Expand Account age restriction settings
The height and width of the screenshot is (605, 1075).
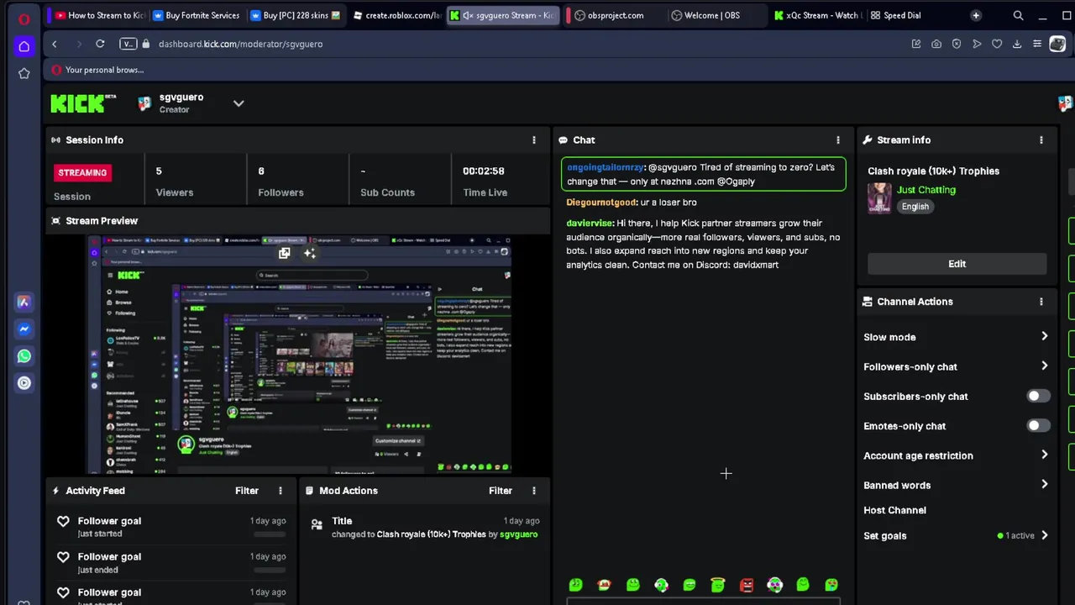1044,455
